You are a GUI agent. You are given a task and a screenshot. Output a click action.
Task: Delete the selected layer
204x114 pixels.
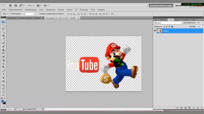point(201,108)
